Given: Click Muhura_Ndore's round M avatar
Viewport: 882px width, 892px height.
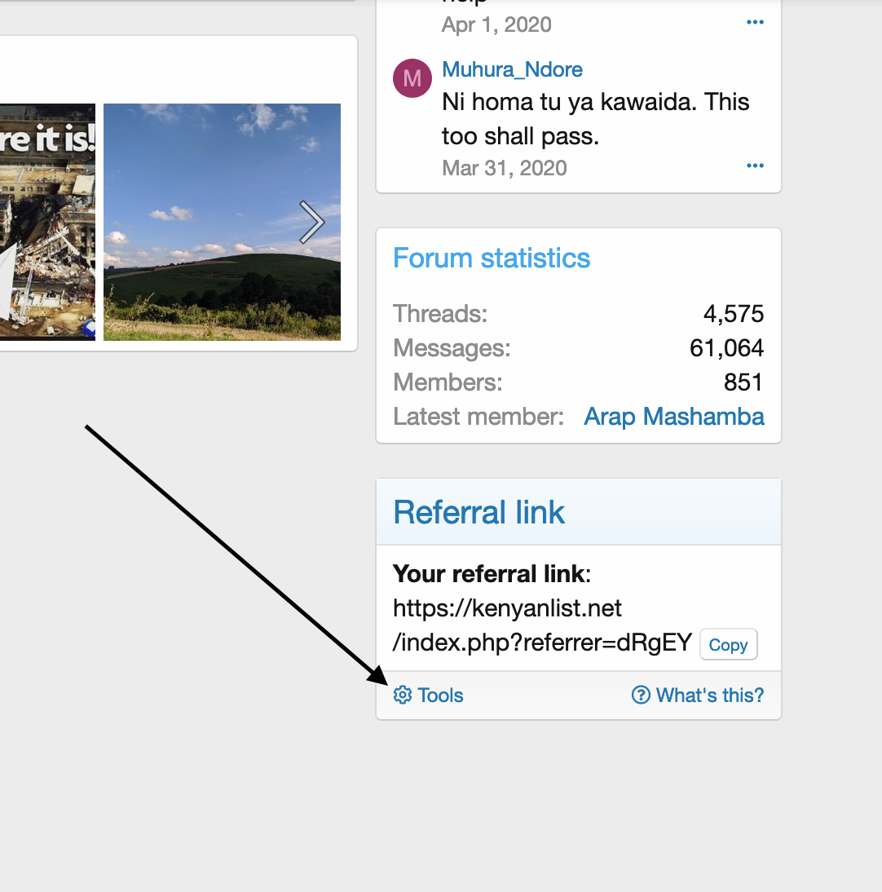Looking at the screenshot, I should (x=412, y=78).
